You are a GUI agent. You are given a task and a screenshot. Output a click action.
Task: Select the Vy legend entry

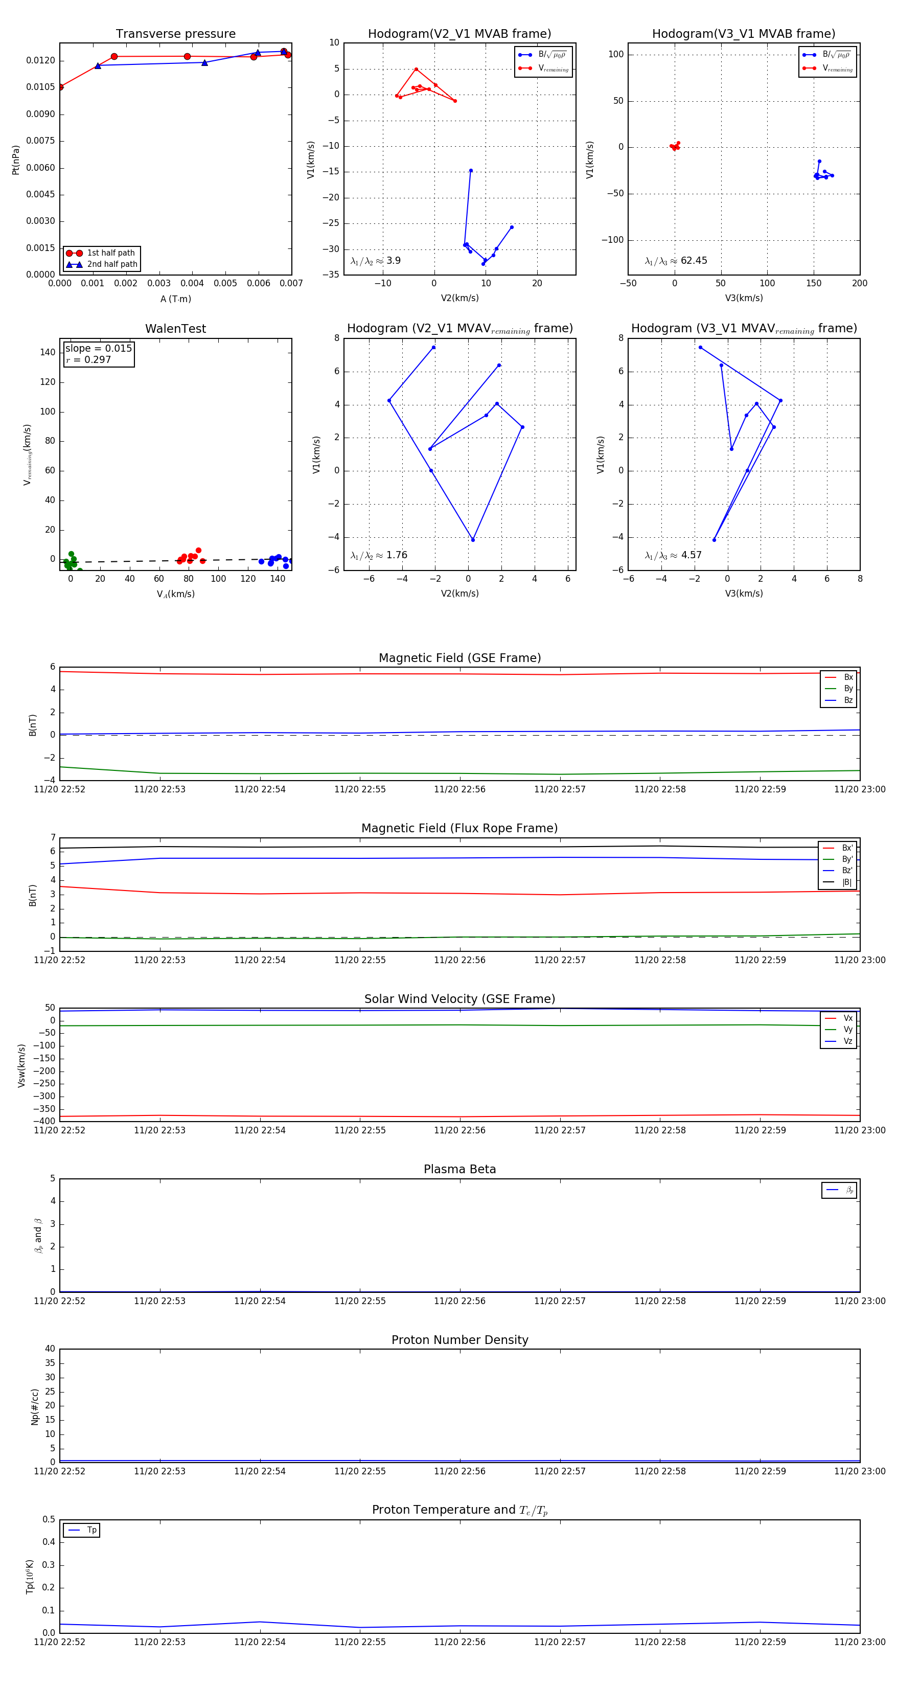(x=839, y=1030)
